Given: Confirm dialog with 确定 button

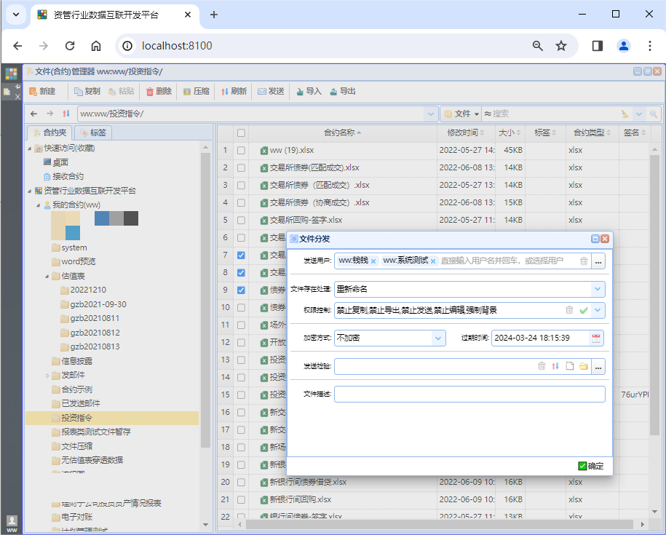Looking at the screenshot, I should pyautogui.click(x=591, y=466).
